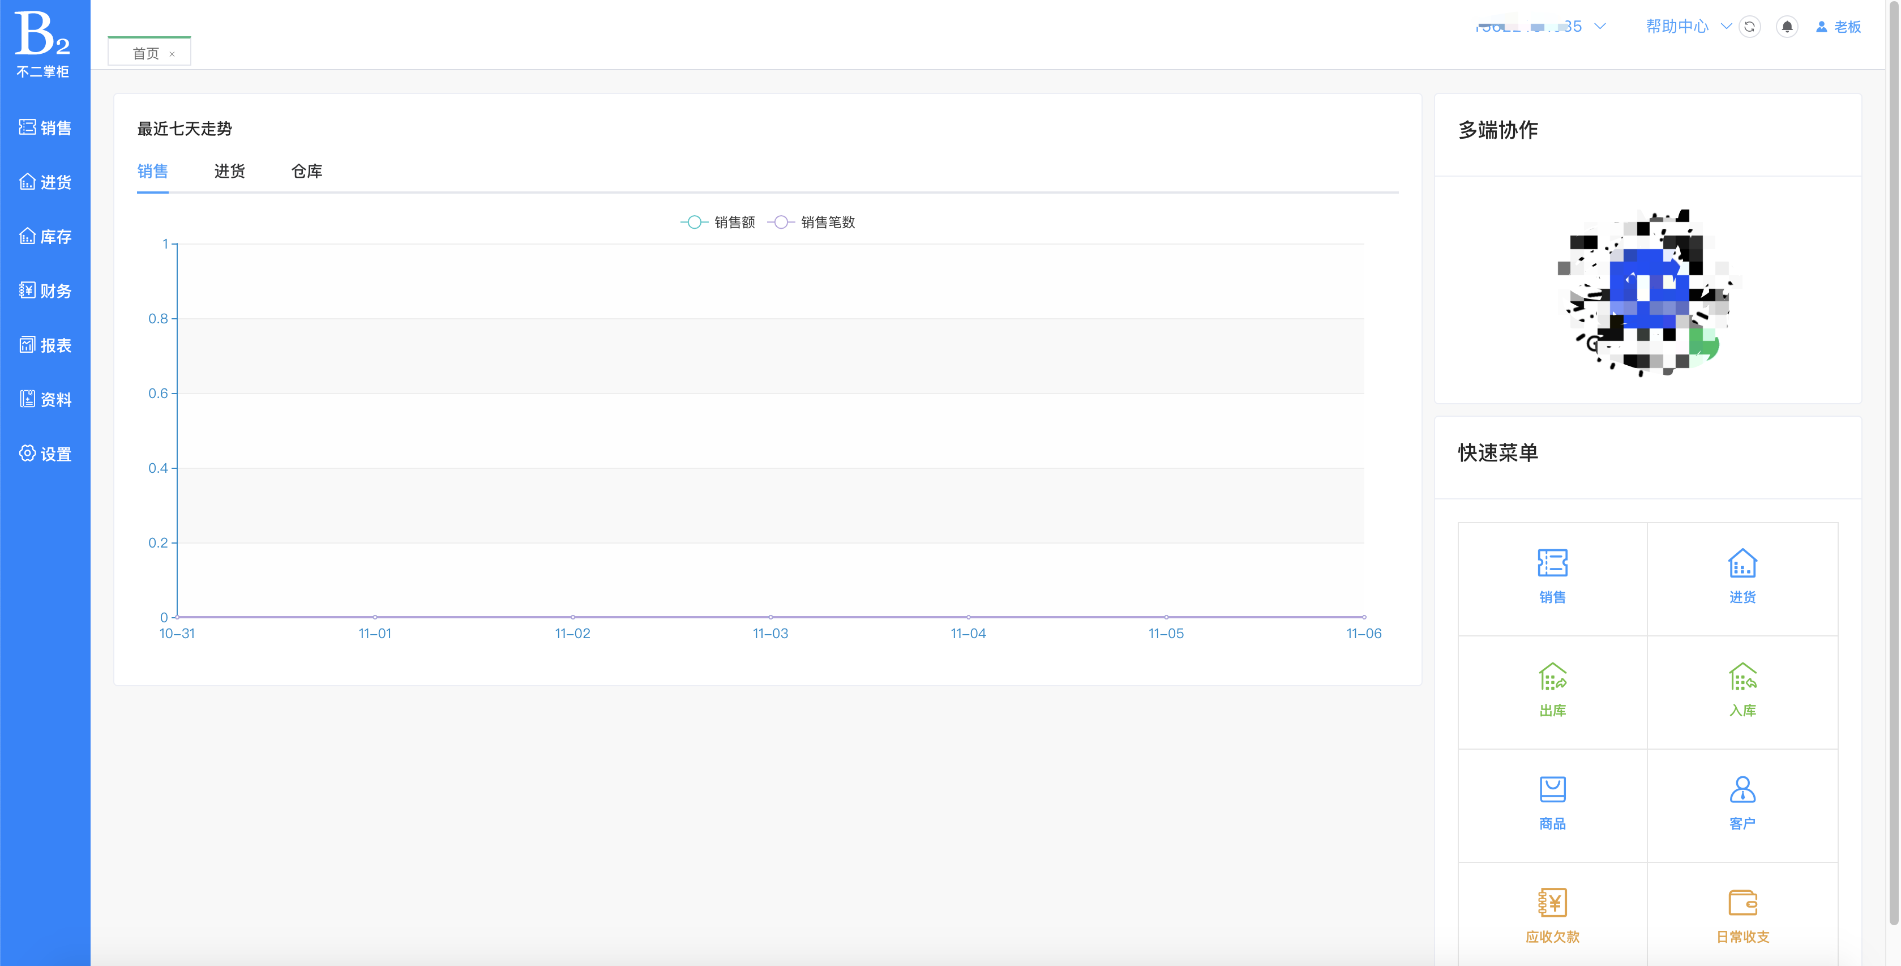Open 进货 in the quick menu
Screen dimensions: 1901x966
tap(1742, 579)
